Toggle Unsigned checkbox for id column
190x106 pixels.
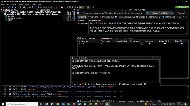pos(149,44)
